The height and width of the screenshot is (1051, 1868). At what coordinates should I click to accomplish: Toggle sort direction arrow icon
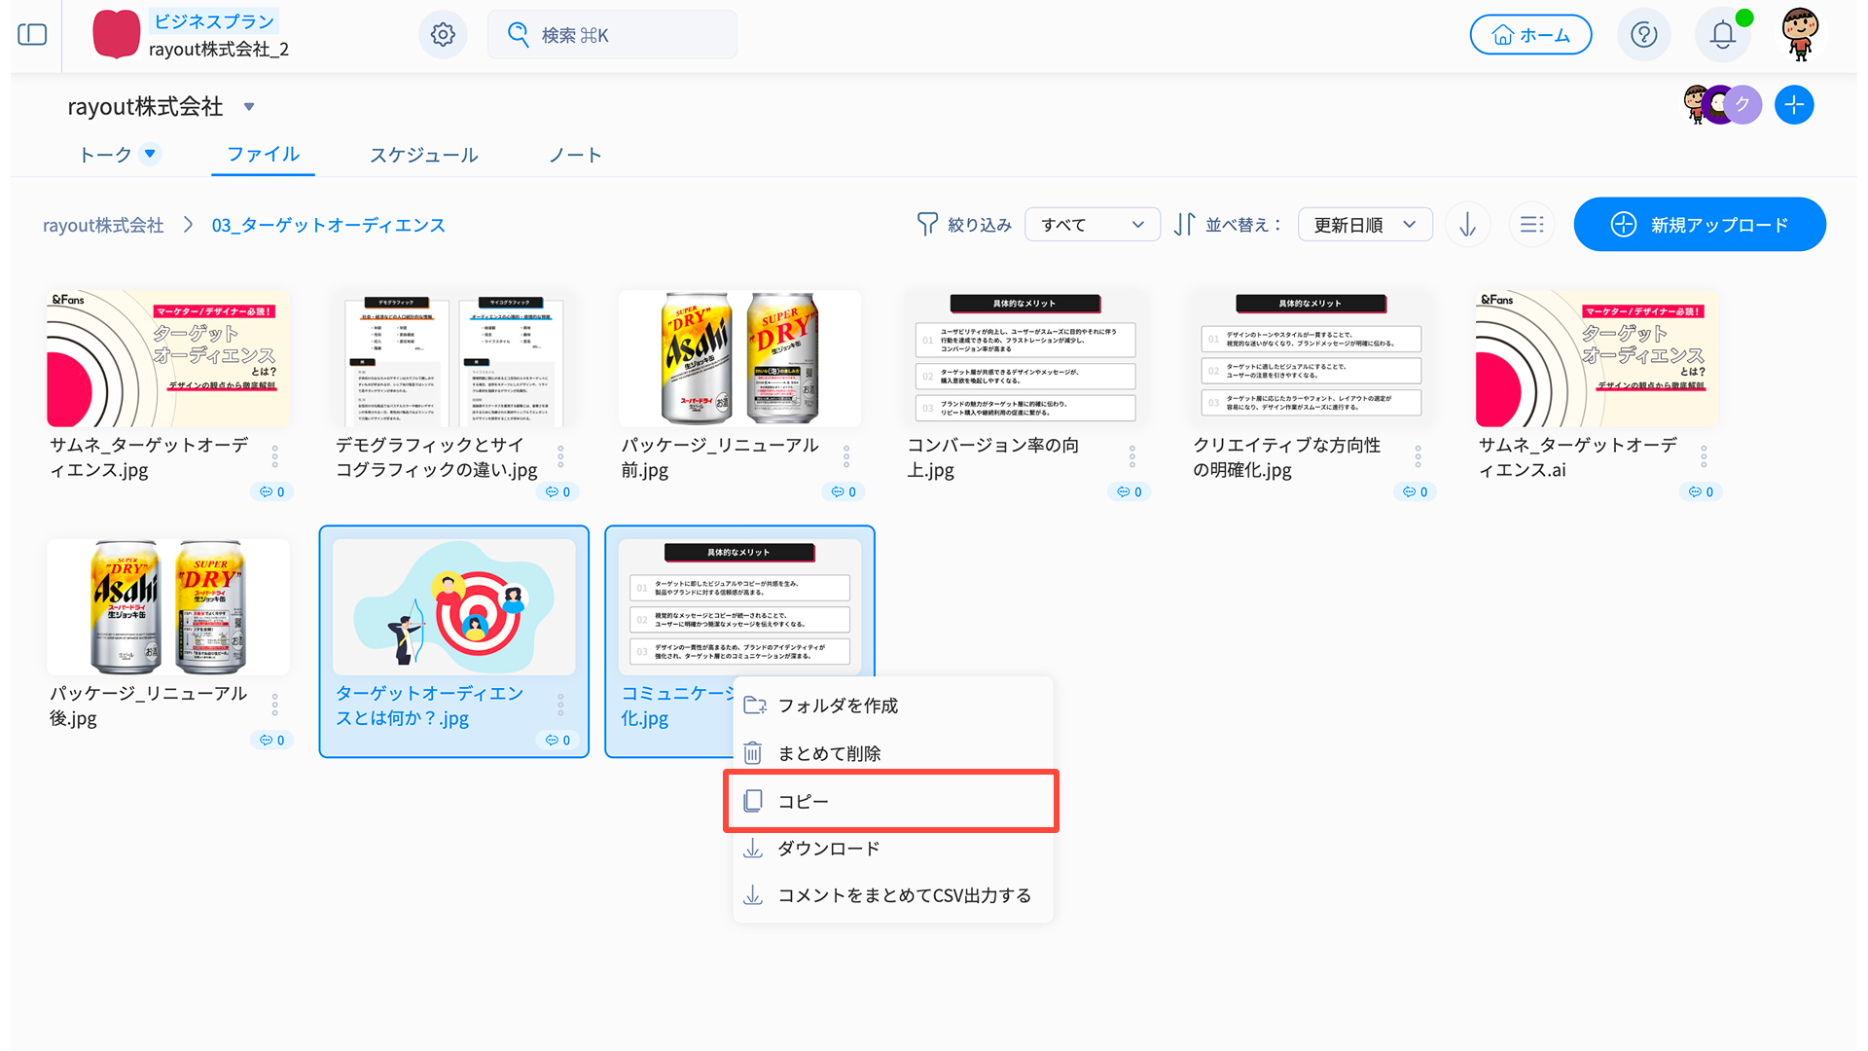pos(1467,225)
